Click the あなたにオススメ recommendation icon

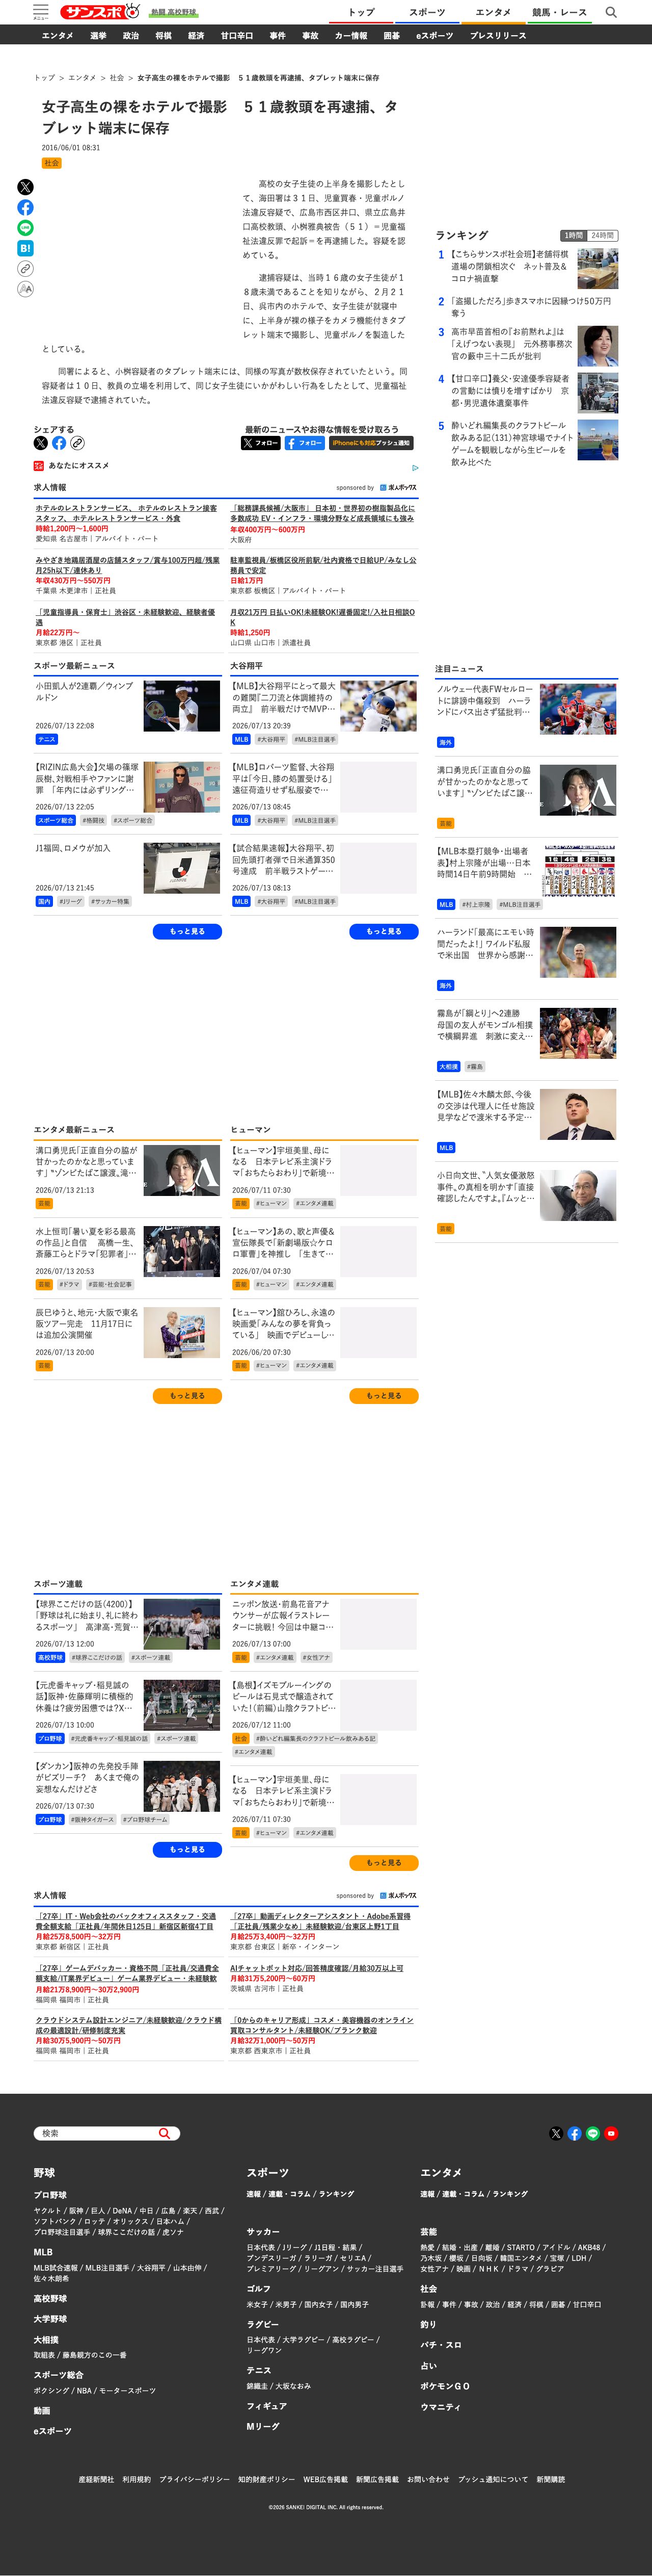pyautogui.click(x=39, y=466)
